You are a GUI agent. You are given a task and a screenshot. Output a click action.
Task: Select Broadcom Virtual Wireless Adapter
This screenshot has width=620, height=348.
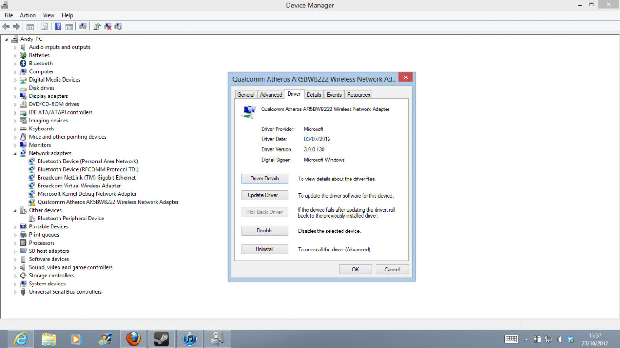pyautogui.click(x=79, y=186)
